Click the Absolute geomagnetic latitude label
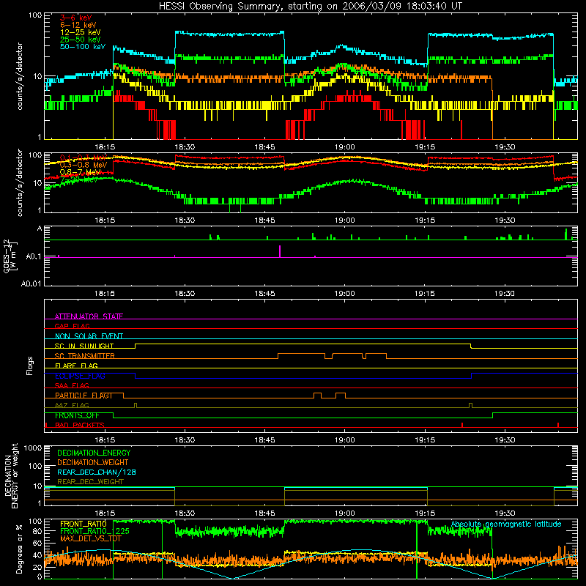The width and height of the screenshot is (586, 586). coord(506,524)
